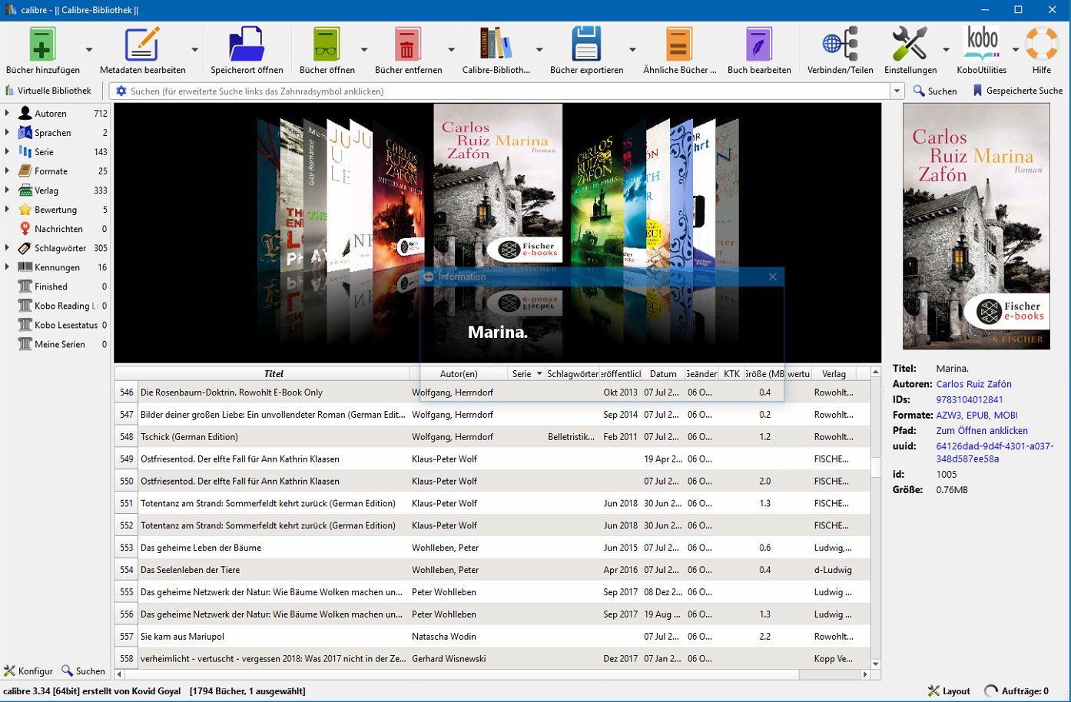This screenshot has width=1071, height=702.
Task: Expand the Formate tree node
Action: click(x=7, y=171)
